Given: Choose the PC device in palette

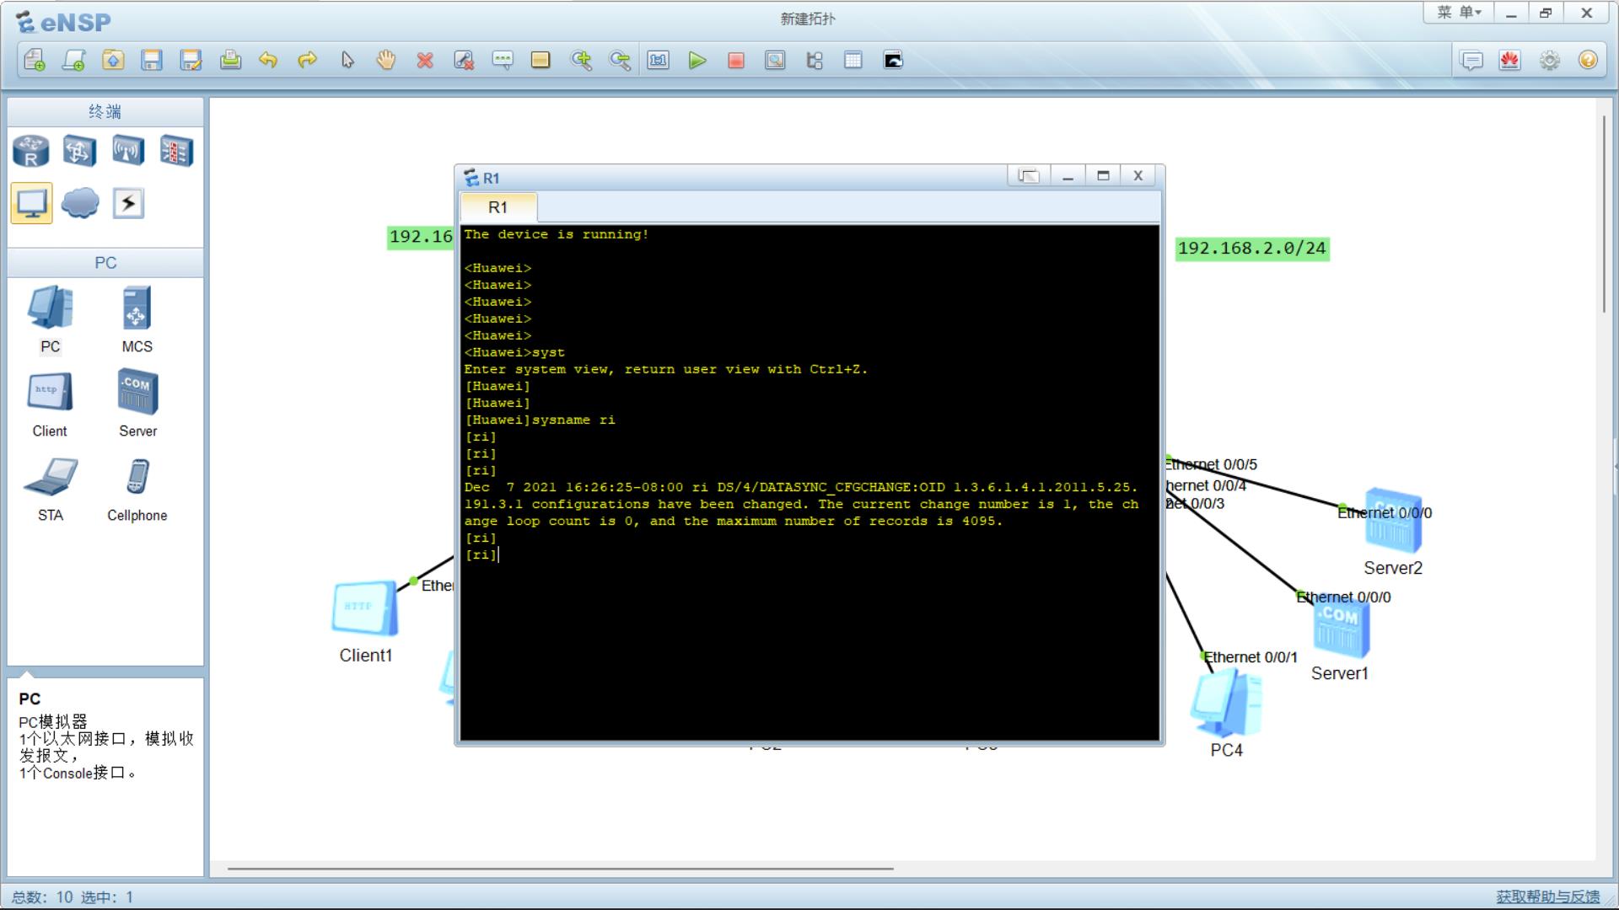Looking at the screenshot, I should tap(51, 319).
